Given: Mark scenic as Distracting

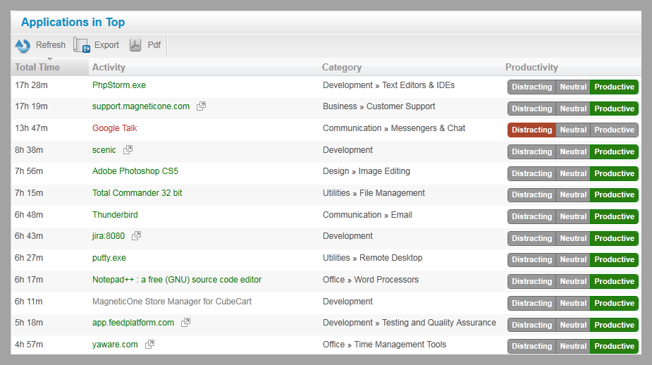Looking at the screenshot, I should pyautogui.click(x=532, y=151).
